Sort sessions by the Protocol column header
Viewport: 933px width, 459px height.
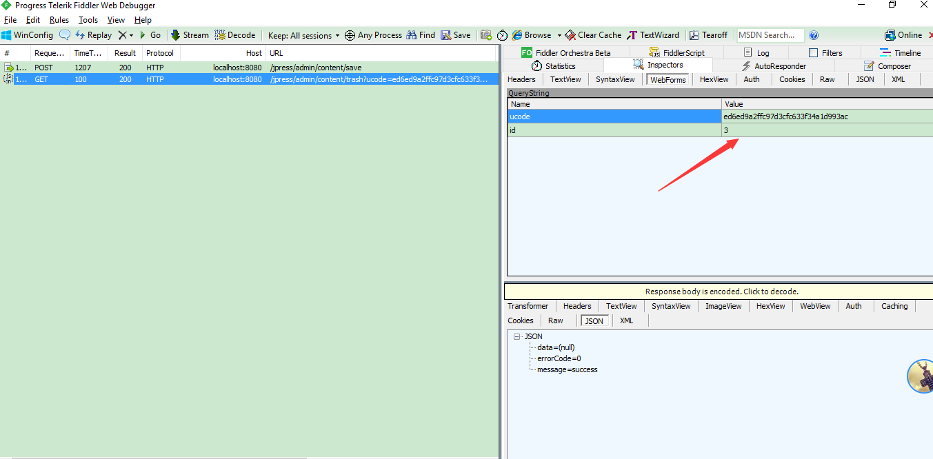click(x=161, y=53)
